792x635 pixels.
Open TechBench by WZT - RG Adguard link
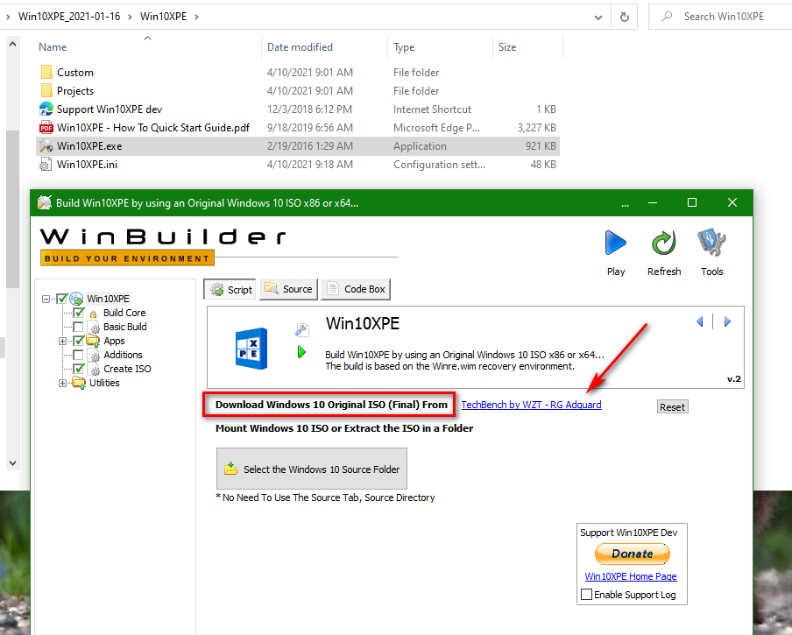532,405
